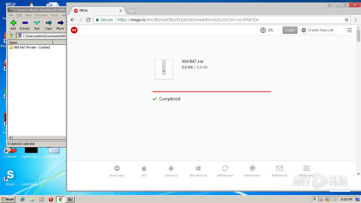Click the Name column header in 7-Zip
This screenshot has height=203, width=361.
click(30, 43)
